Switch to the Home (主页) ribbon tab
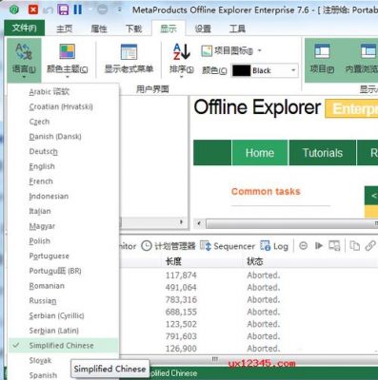Screen dimensions: 378x380 point(65,28)
